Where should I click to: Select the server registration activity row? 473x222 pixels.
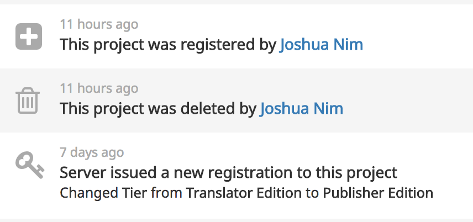pos(236,175)
